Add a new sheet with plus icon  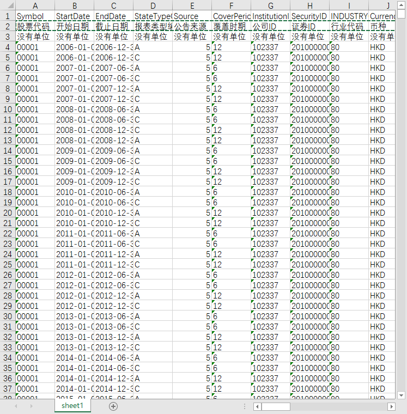(x=113, y=406)
